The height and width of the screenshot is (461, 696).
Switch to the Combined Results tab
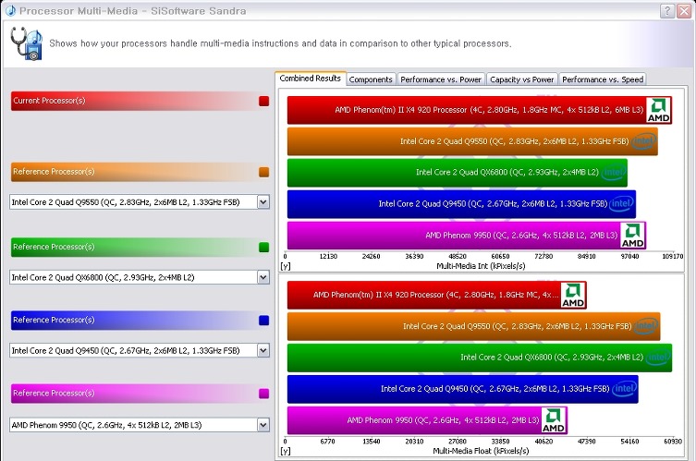[311, 79]
